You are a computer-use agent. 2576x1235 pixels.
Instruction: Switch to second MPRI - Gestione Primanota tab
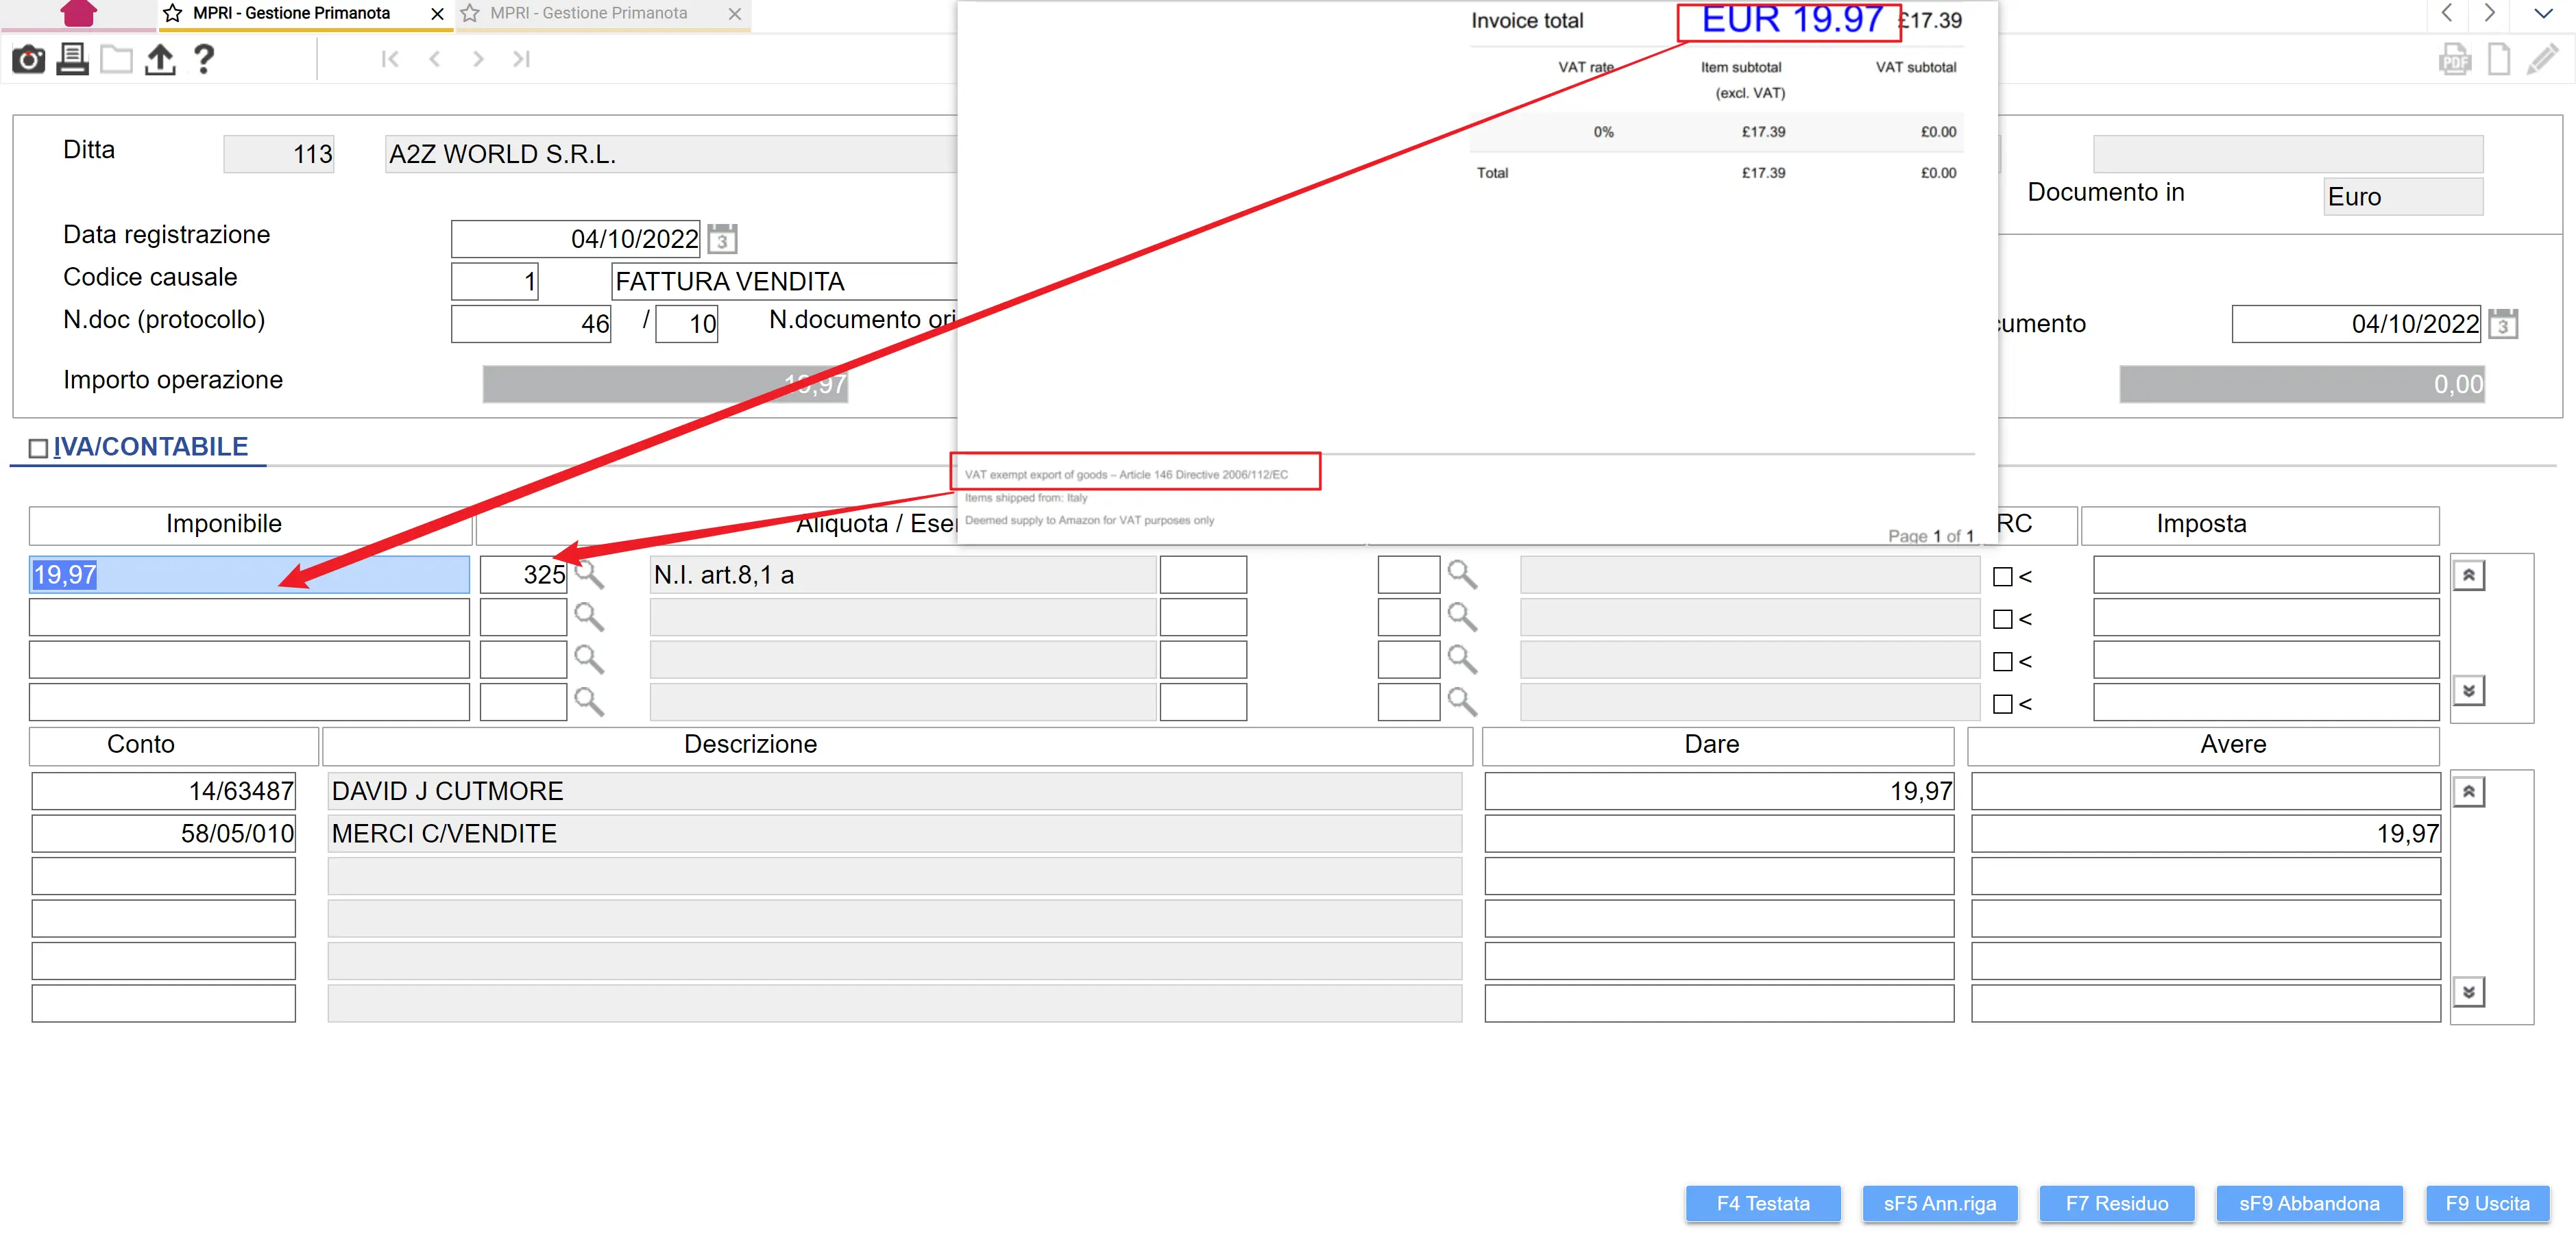[x=589, y=14]
